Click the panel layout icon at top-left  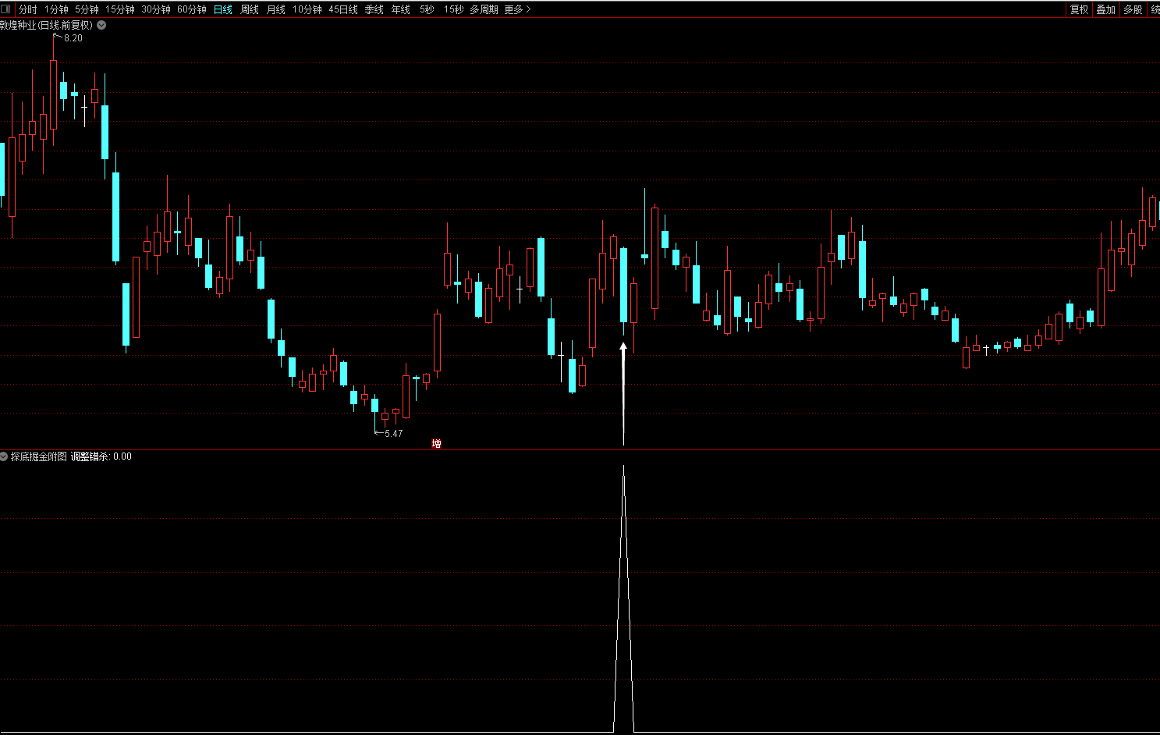point(6,9)
